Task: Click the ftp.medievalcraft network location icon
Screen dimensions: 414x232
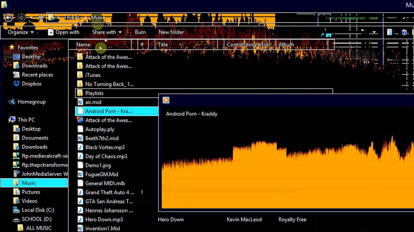Action: [16, 156]
